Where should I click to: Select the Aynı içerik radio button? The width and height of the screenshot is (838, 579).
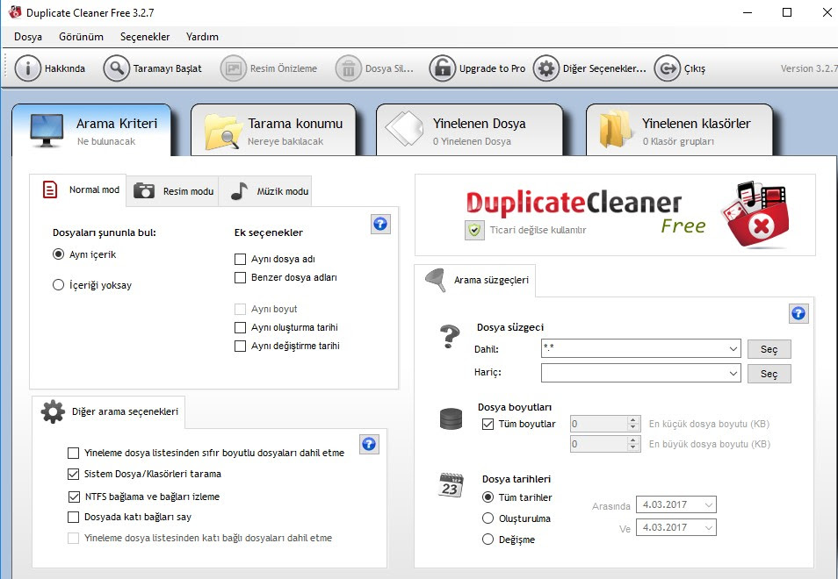pos(58,254)
